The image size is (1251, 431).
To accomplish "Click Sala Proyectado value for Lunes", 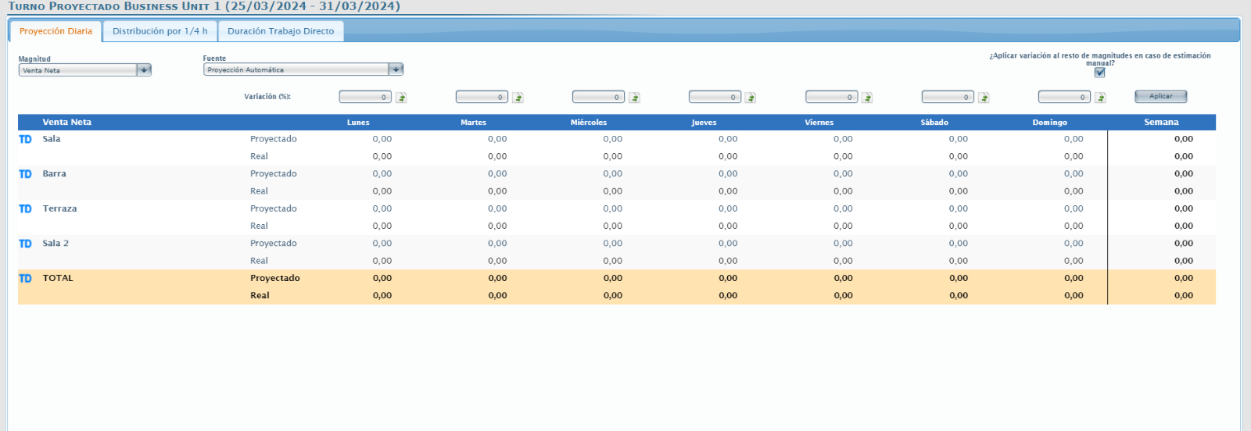I will pos(382,139).
